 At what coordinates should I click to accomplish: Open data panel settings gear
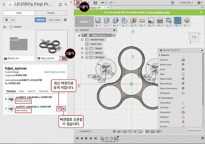coord(65,20)
